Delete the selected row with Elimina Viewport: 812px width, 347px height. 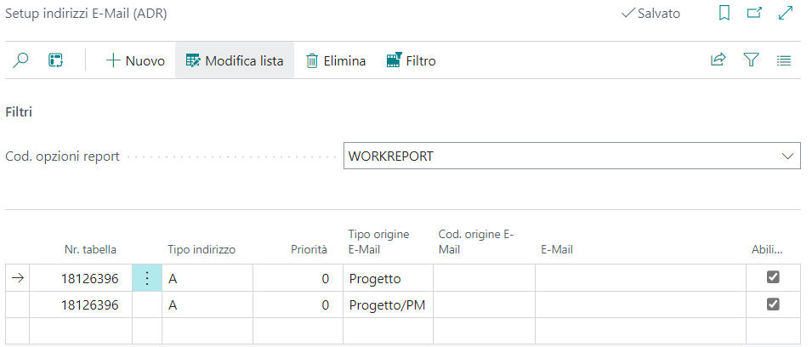[x=336, y=61]
